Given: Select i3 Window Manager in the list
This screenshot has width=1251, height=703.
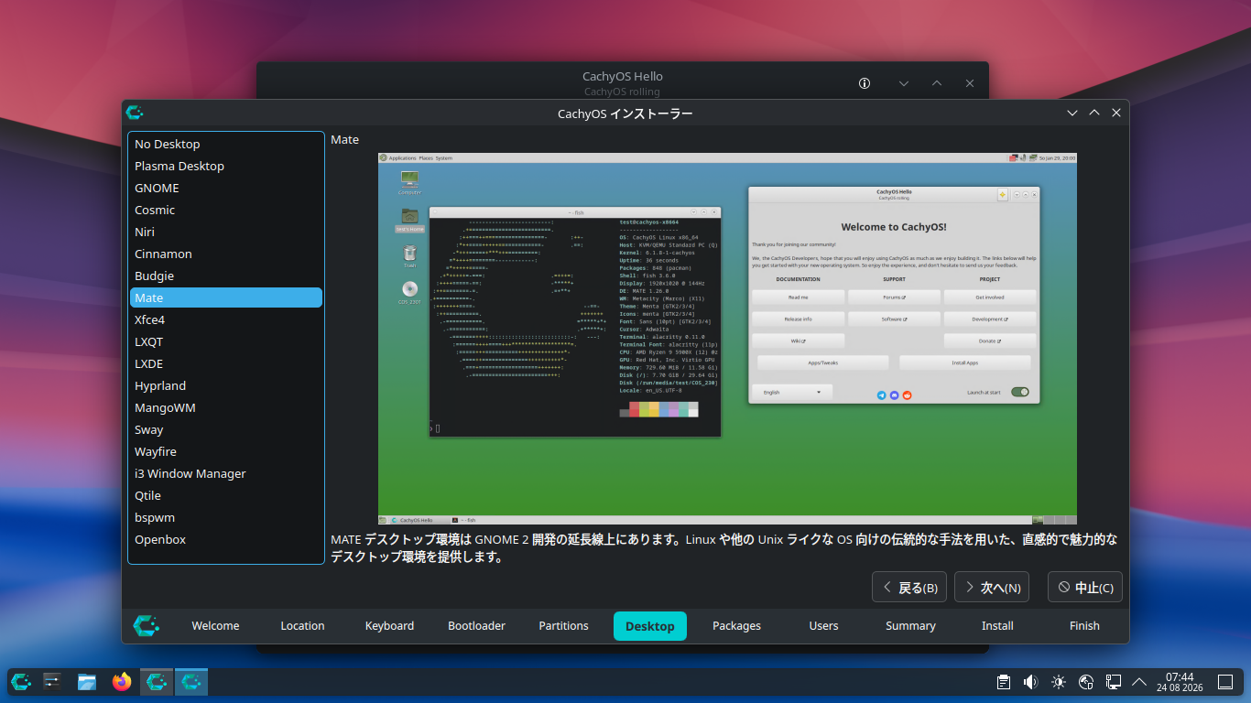Looking at the screenshot, I should click(x=226, y=473).
